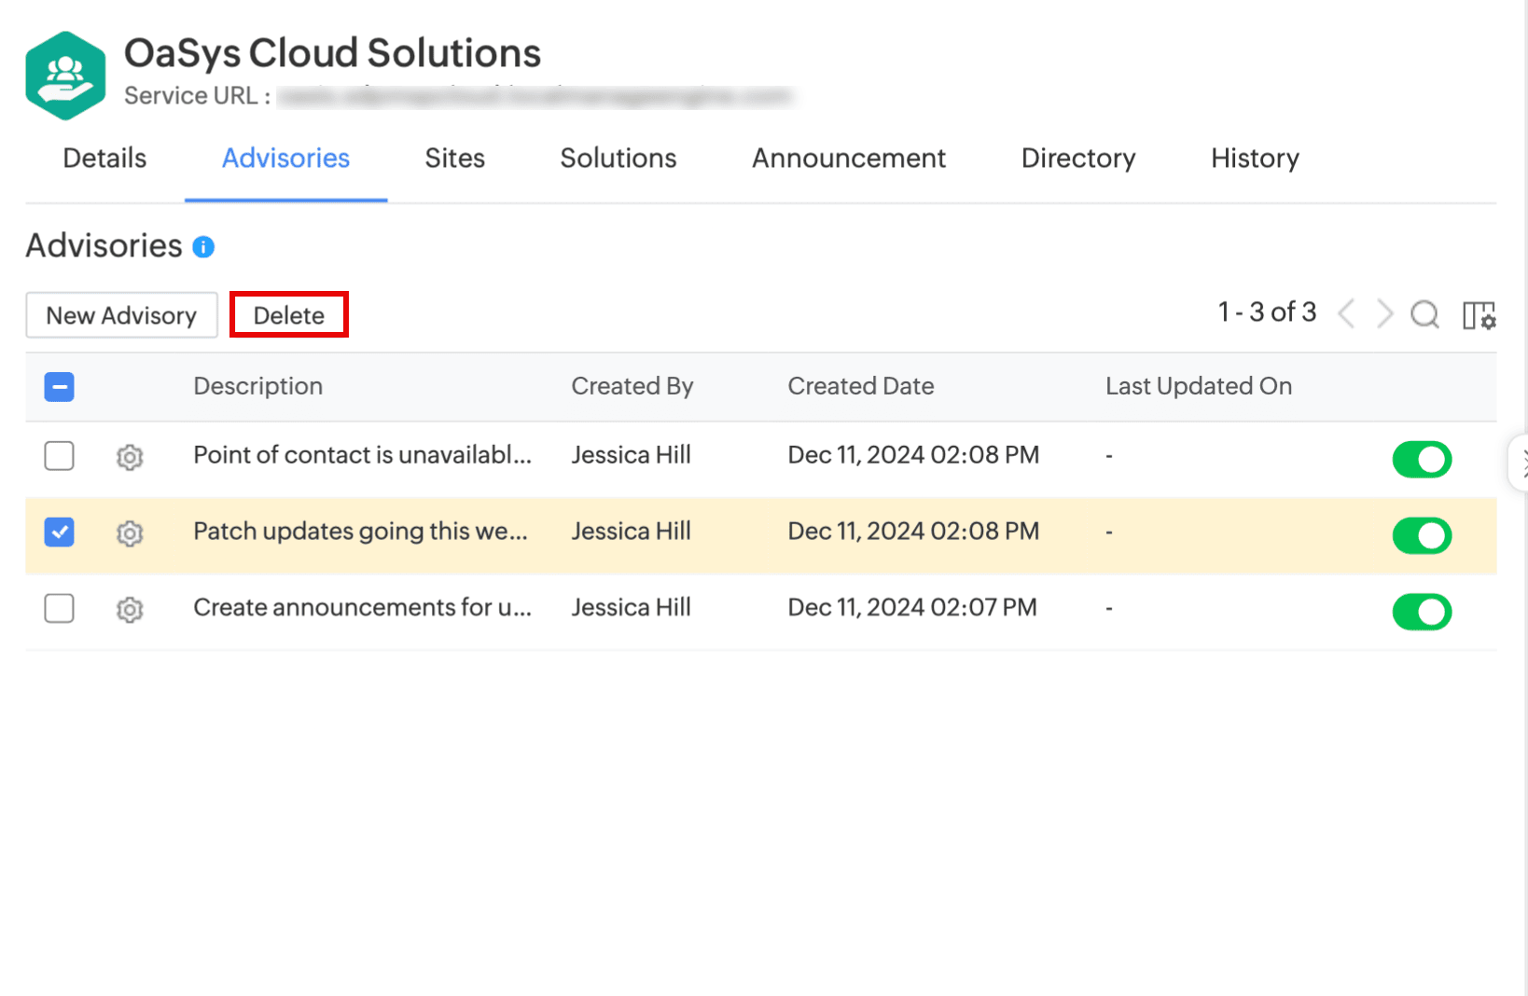Click gear icon for Patch updates advisory
Image resolution: width=1528 pixels, height=996 pixels.
coord(130,533)
